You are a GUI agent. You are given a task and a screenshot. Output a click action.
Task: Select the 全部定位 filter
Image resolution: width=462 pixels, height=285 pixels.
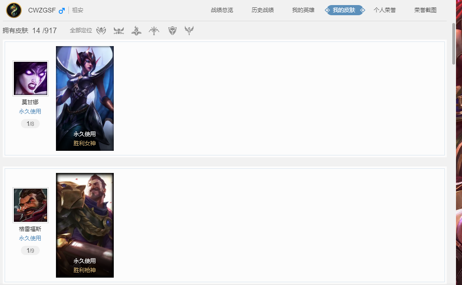[x=80, y=30]
